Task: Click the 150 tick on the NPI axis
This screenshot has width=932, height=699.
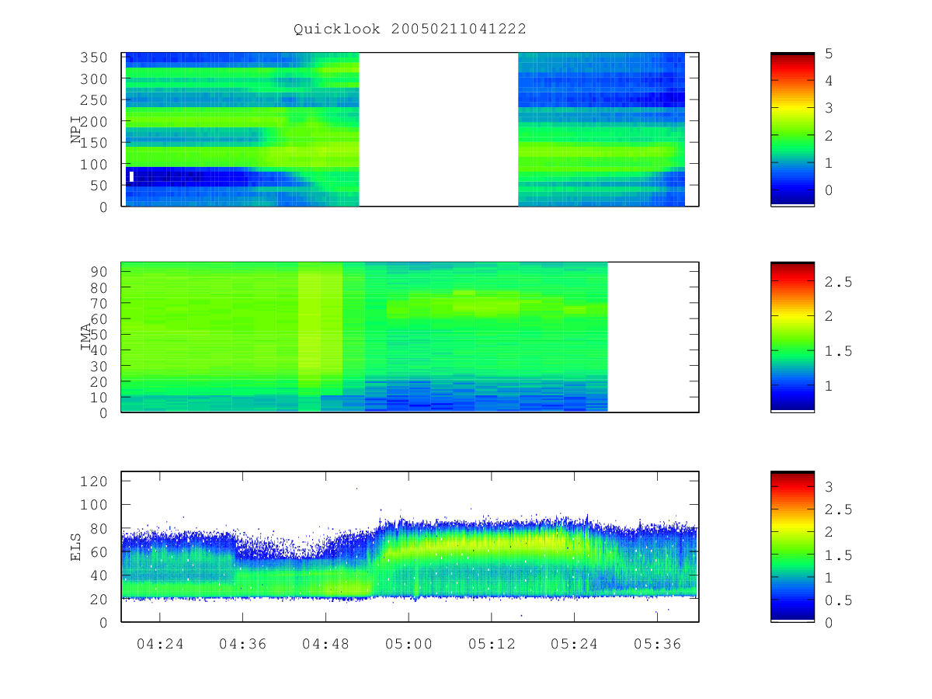Action: tap(95, 143)
